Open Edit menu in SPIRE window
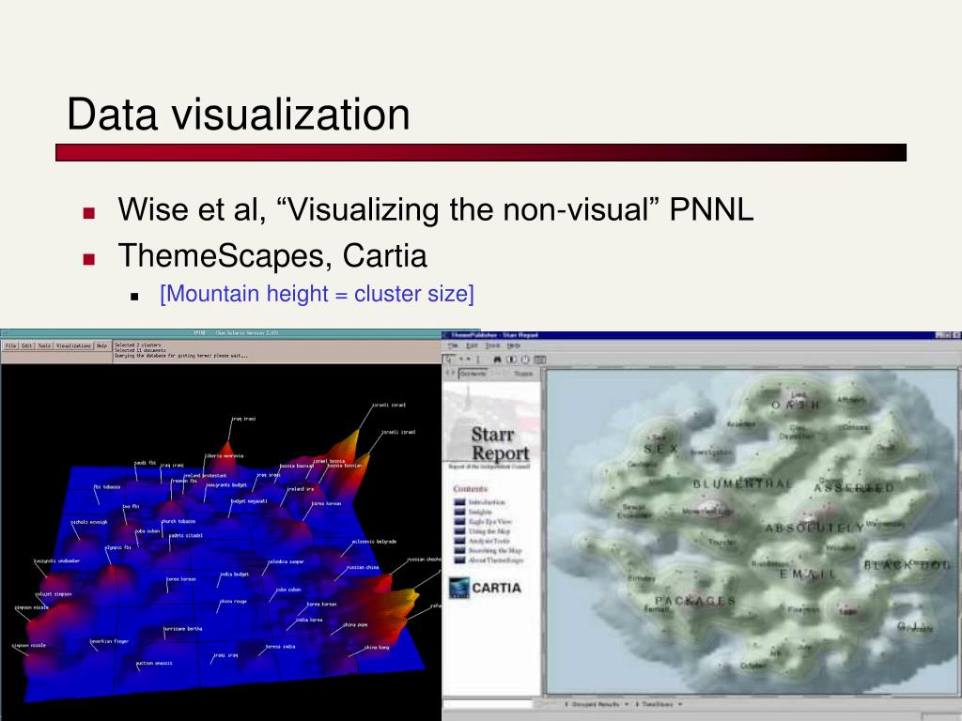The image size is (962, 721). click(x=27, y=345)
